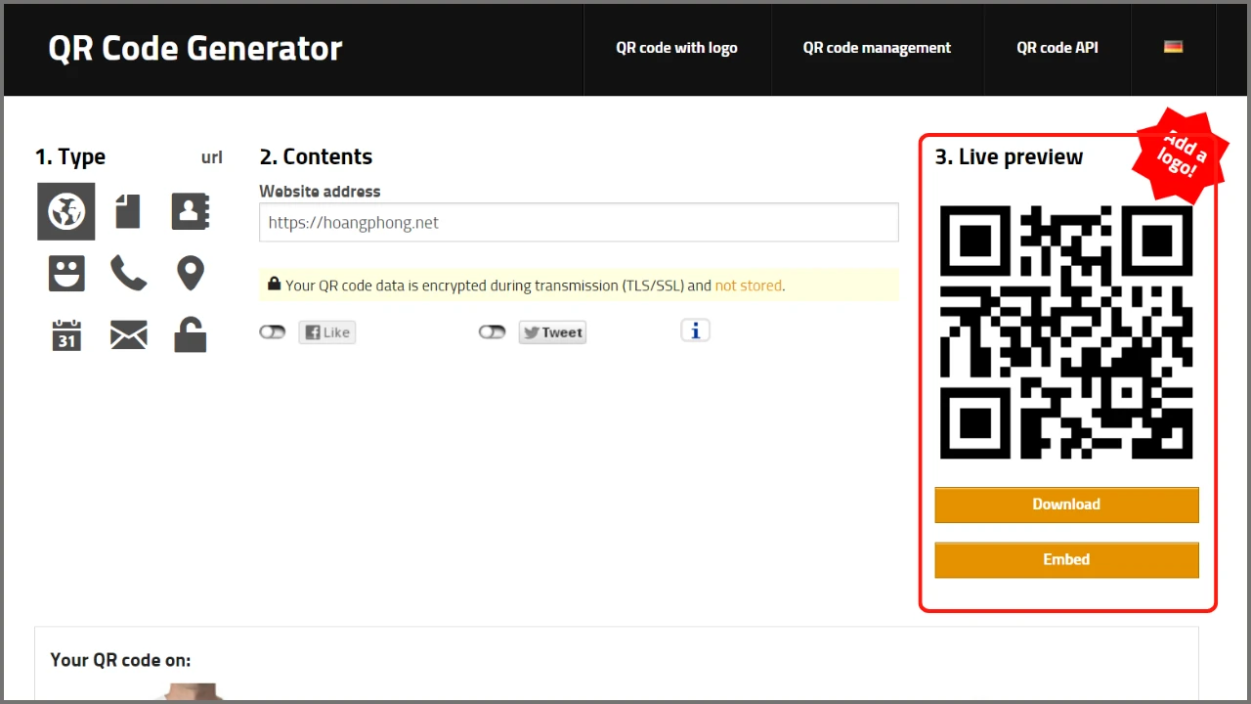The width and height of the screenshot is (1251, 704).
Task: Click the 'Website address' label
Action: (320, 192)
